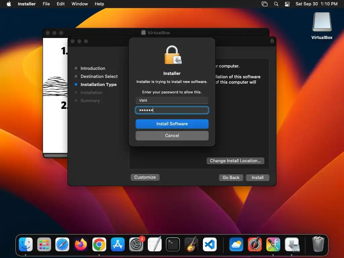This screenshot has height=258, width=344.
Task: Click the horizontal scrollbar in VirtualBox window
Action: coord(56,156)
